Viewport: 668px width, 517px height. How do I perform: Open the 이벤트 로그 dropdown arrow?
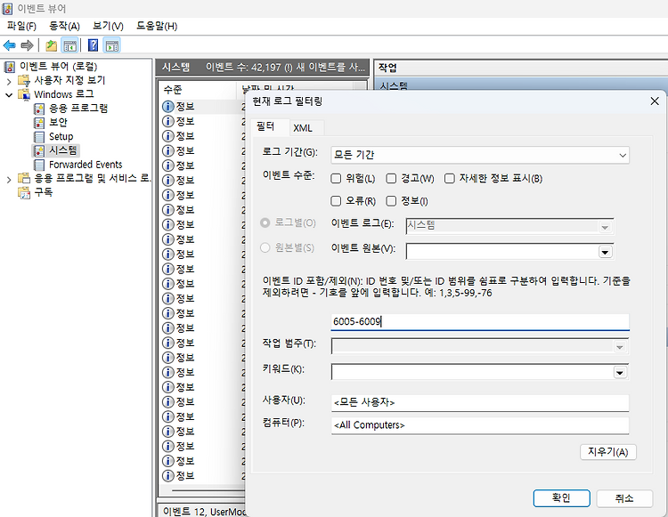pos(605,227)
